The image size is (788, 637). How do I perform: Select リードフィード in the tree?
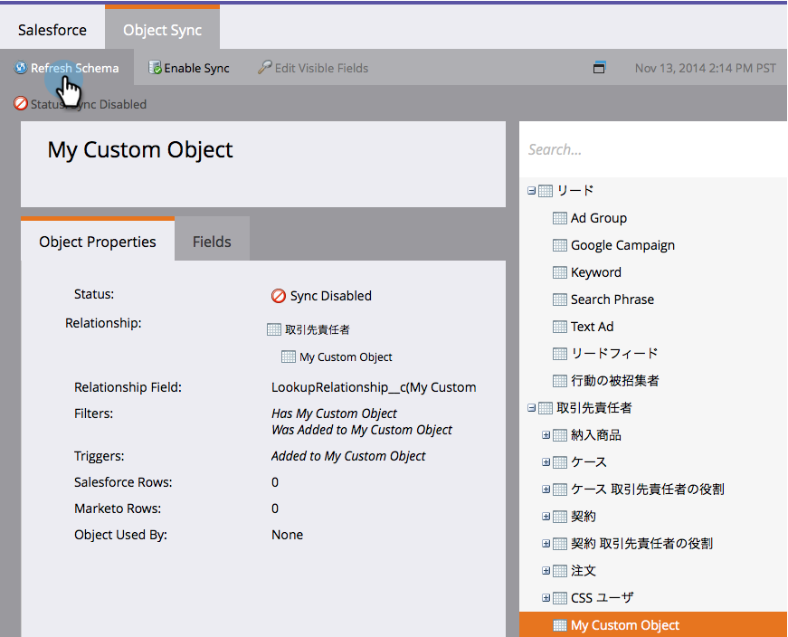[614, 354]
